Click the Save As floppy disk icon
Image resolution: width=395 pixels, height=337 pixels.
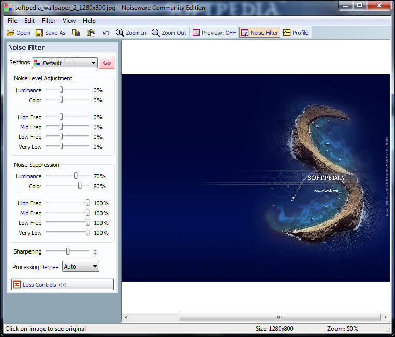click(39, 33)
